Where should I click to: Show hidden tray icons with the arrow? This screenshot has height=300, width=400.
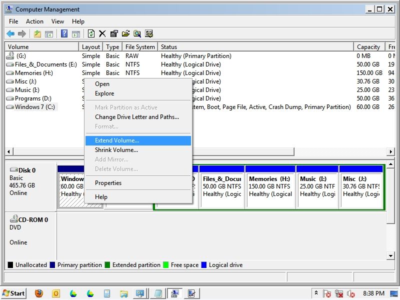[x=316, y=293]
